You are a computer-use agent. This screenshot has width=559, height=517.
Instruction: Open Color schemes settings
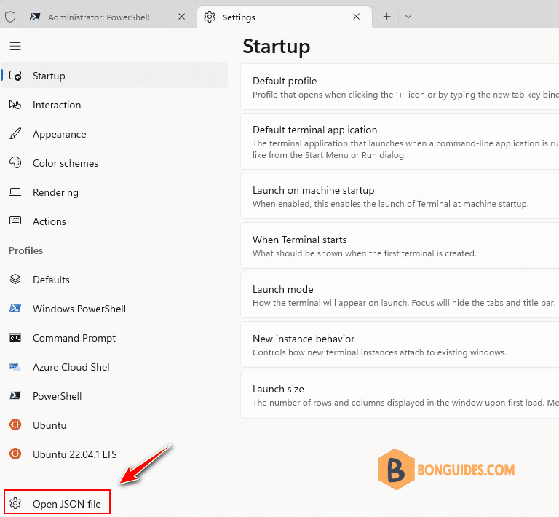click(114, 163)
